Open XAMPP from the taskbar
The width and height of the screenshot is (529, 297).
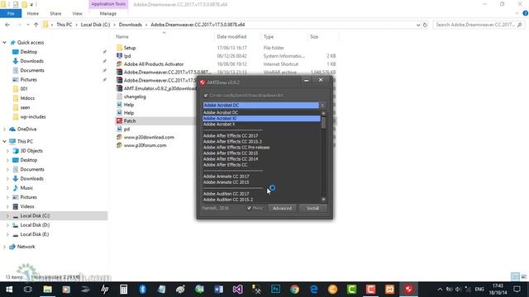[x=389, y=290]
